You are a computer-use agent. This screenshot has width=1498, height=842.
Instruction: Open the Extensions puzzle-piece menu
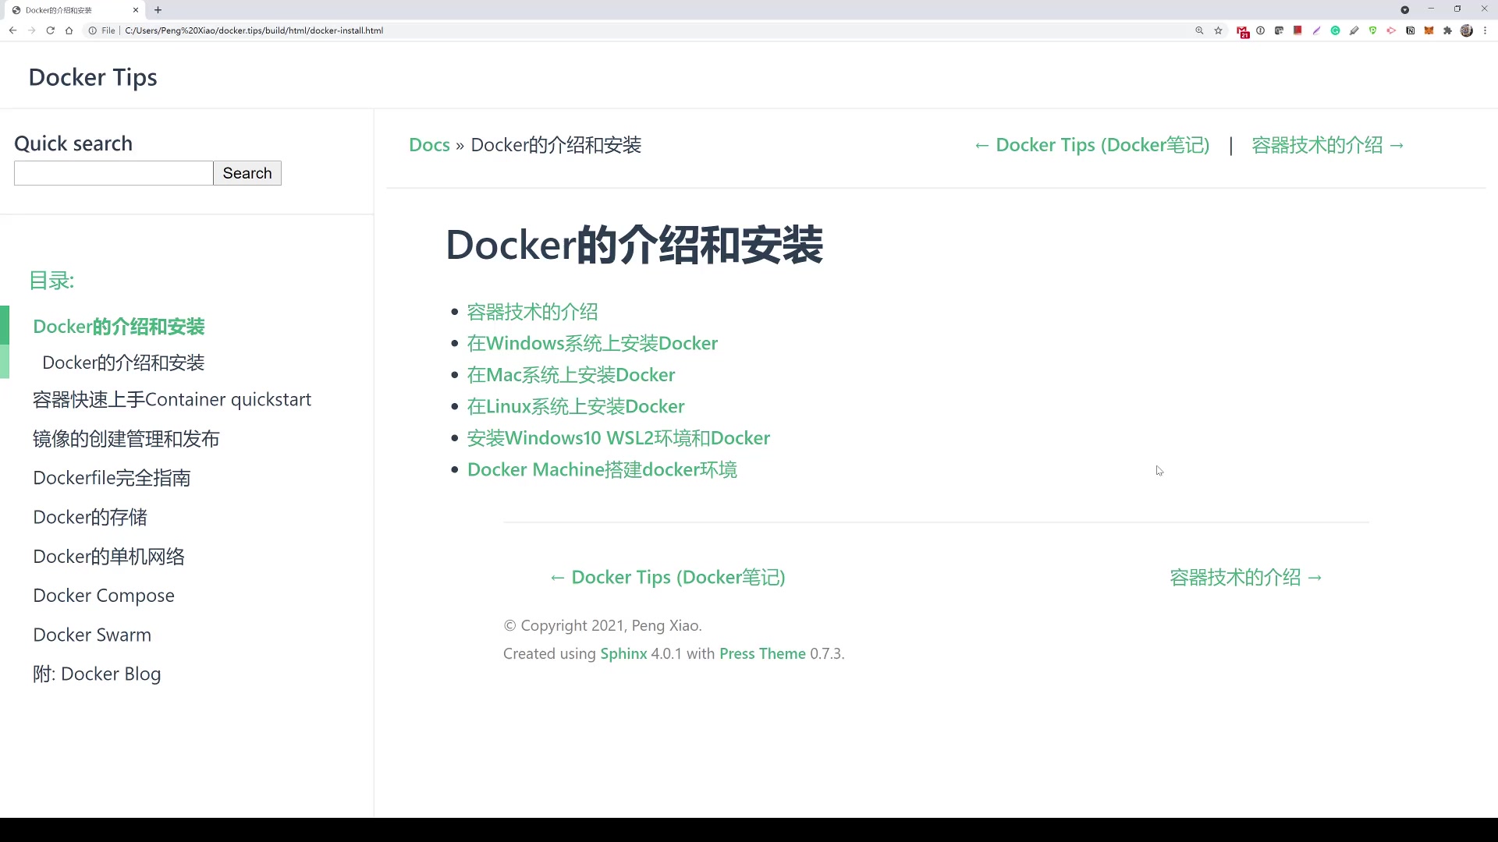tap(1448, 30)
